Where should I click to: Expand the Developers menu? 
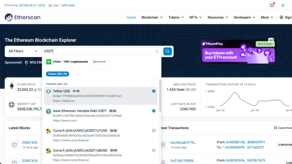point(244,17)
